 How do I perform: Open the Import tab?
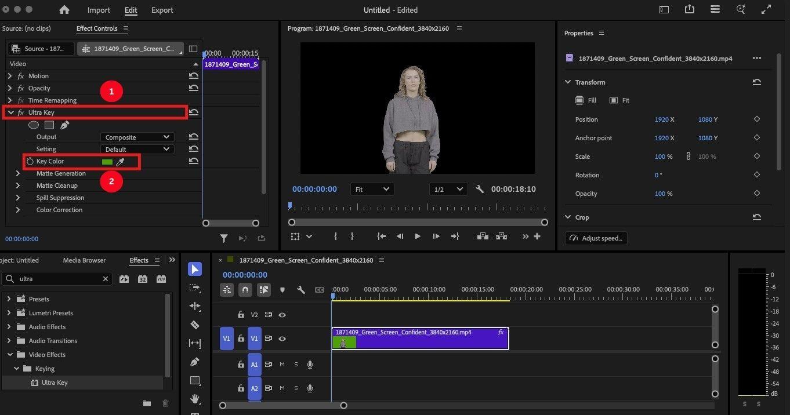coord(99,10)
